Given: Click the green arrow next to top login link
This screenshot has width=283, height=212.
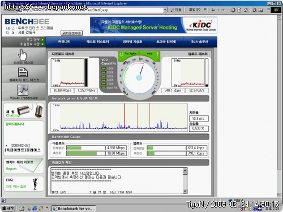Looking at the screenshot, I should 42,40.
